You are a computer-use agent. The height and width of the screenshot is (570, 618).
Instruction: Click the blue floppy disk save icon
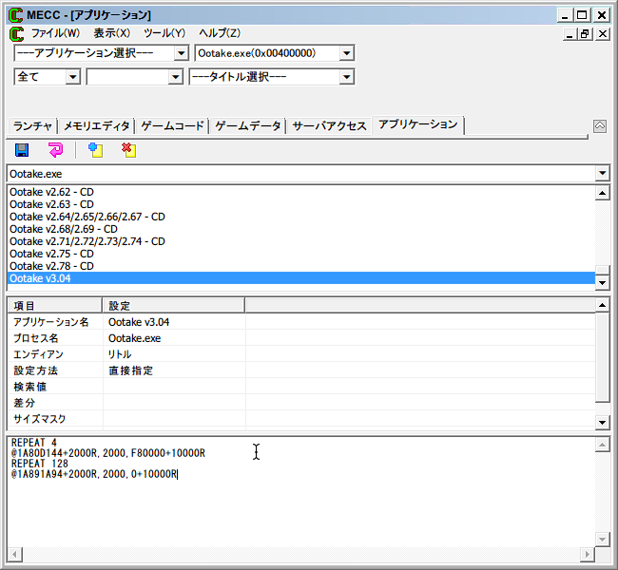pos(22,150)
